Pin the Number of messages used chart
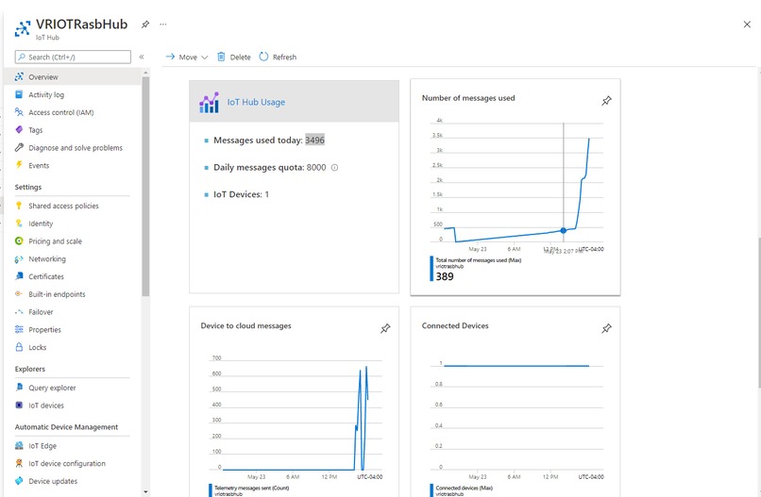This screenshot has height=497, width=761. [606, 101]
